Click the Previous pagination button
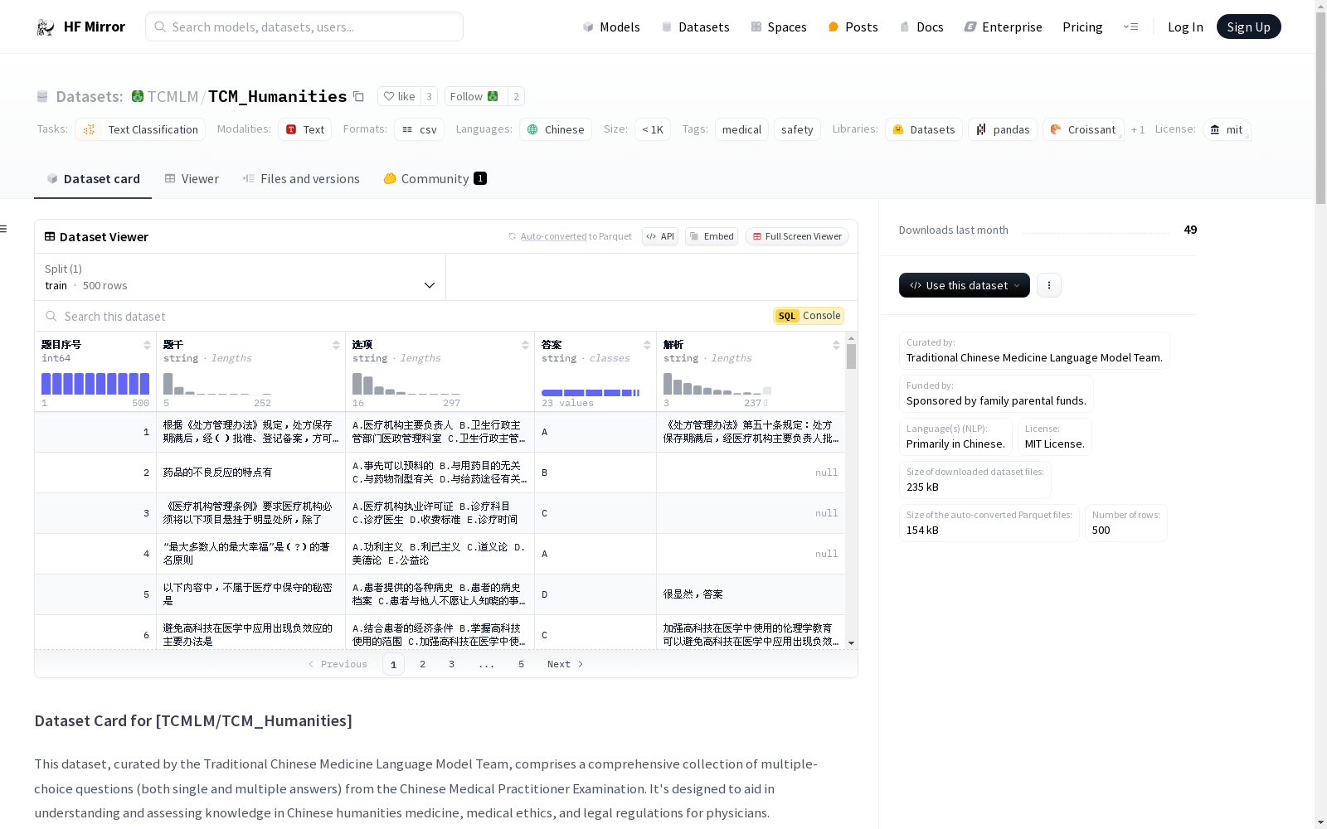 coord(338,664)
